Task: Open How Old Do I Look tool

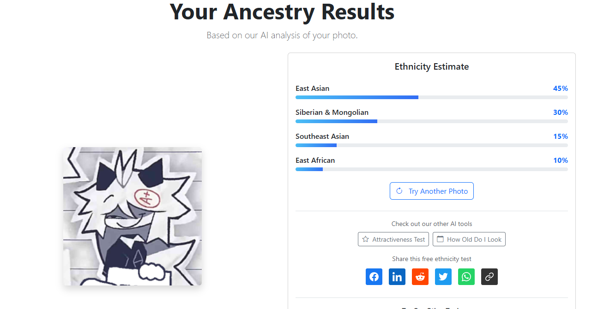Action: coord(469,239)
